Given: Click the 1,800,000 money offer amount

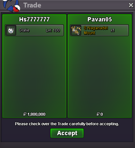Looking at the screenshot, I should 36,114.
